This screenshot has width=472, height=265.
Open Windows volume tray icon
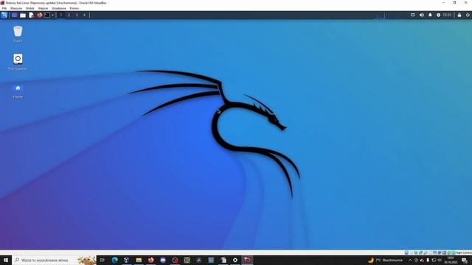pos(440,260)
